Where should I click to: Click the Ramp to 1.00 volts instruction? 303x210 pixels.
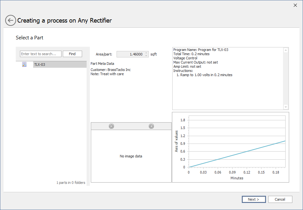(x=204, y=75)
